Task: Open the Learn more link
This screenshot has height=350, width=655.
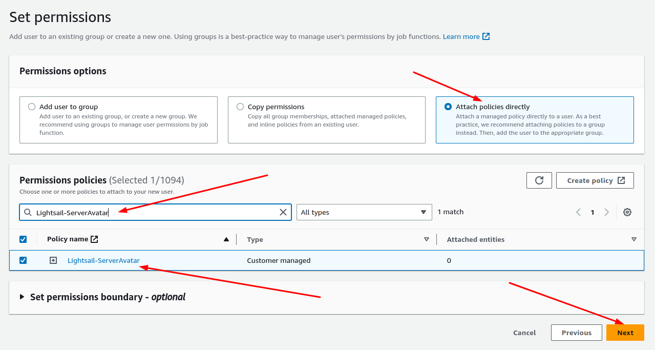Action: click(x=466, y=36)
